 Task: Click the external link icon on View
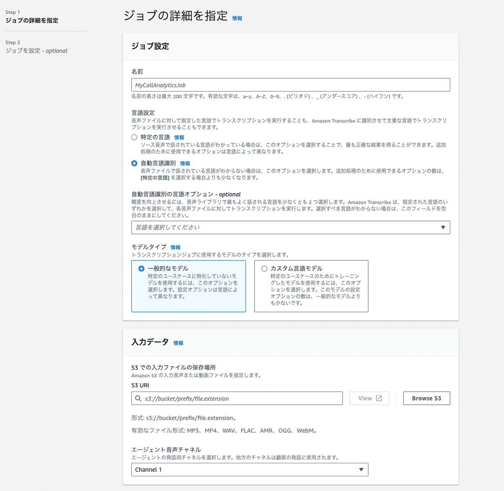pyautogui.click(x=379, y=398)
